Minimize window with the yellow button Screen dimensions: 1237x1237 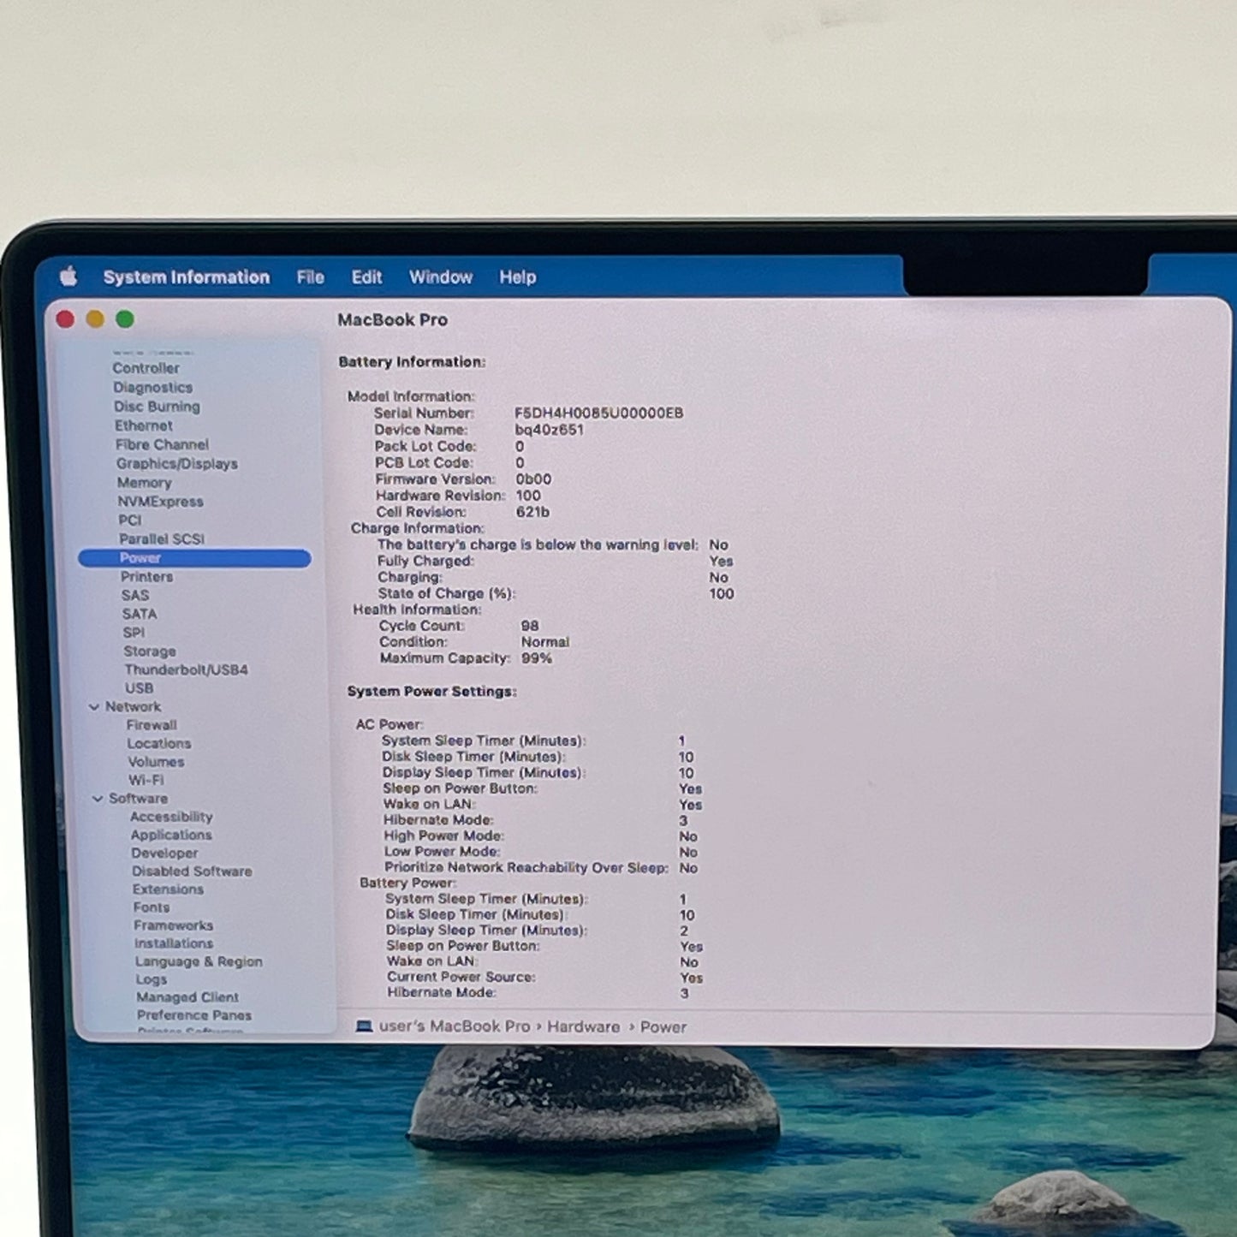tap(95, 319)
